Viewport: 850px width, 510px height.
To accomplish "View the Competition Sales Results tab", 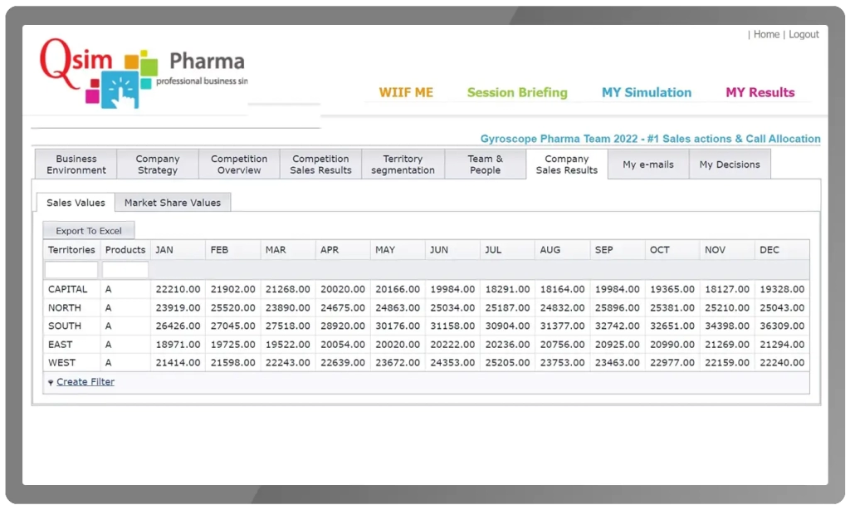I will tap(320, 164).
